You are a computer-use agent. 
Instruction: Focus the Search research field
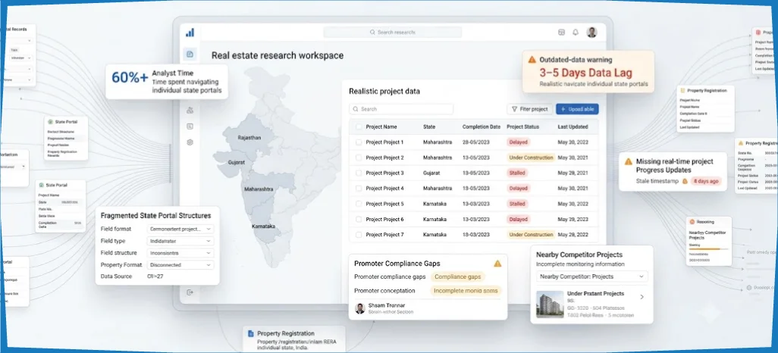click(x=392, y=33)
